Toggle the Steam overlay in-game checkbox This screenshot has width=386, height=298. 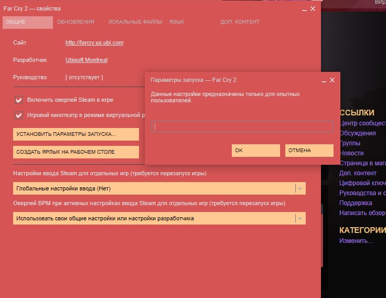point(19,100)
